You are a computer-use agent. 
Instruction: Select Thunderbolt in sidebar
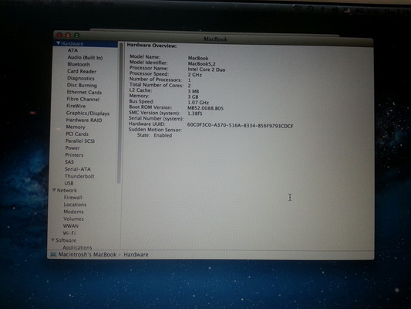(x=79, y=176)
